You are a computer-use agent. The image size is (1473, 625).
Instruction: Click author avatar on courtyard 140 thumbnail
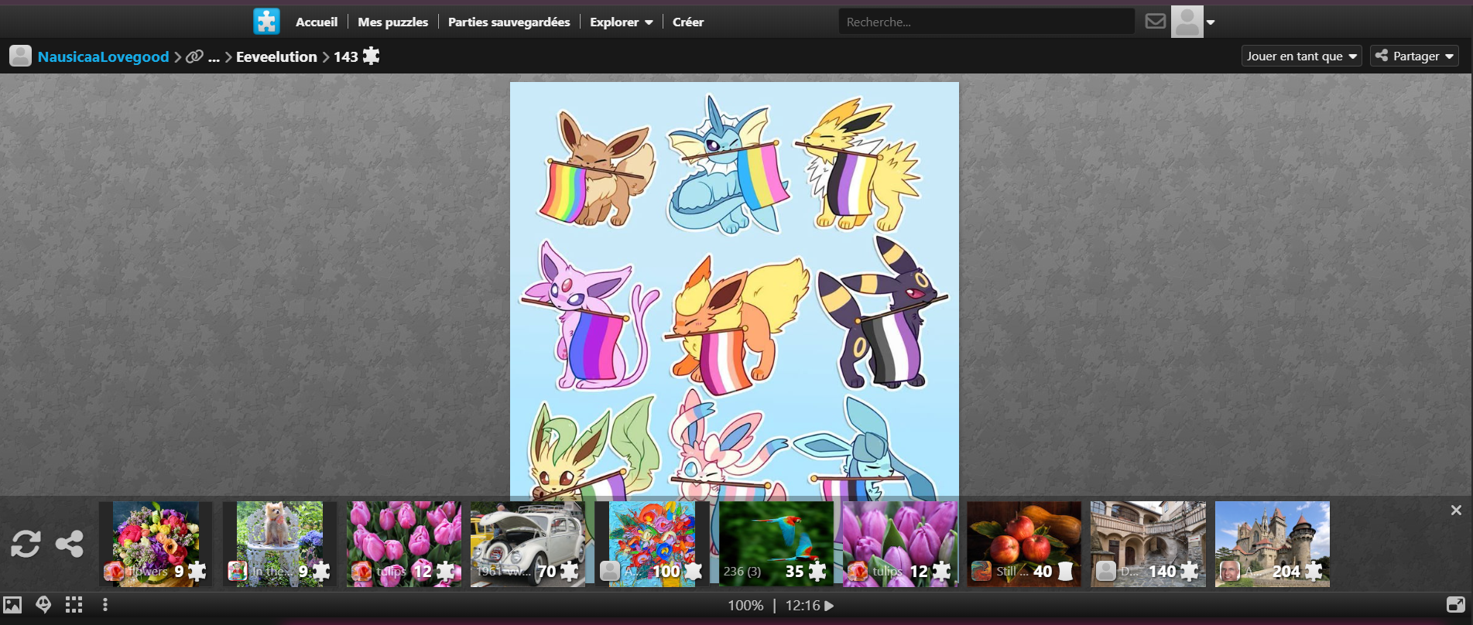[x=1106, y=572]
